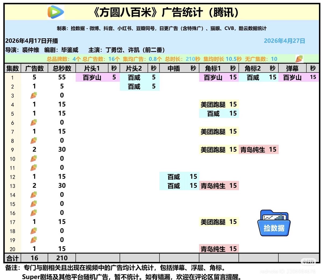Click the blue 捡数据 folder icon
This screenshot has width=323, height=280.
pos(274,223)
